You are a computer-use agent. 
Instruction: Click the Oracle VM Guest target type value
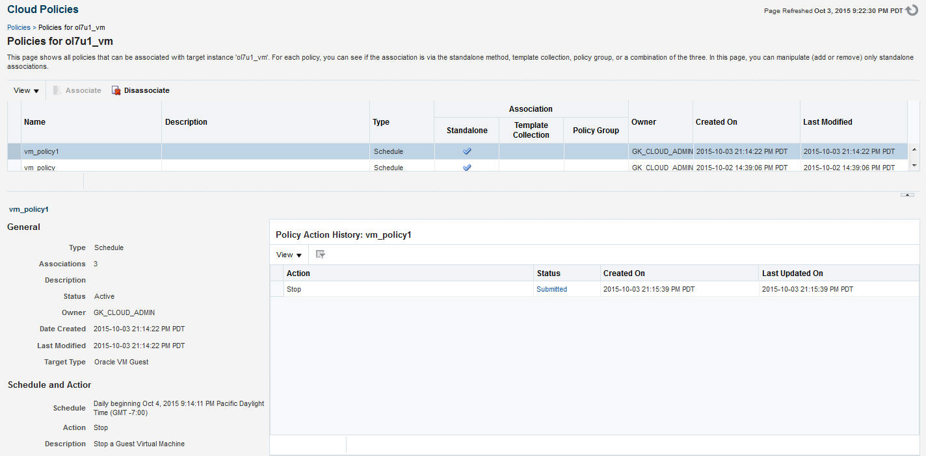[121, 362]
